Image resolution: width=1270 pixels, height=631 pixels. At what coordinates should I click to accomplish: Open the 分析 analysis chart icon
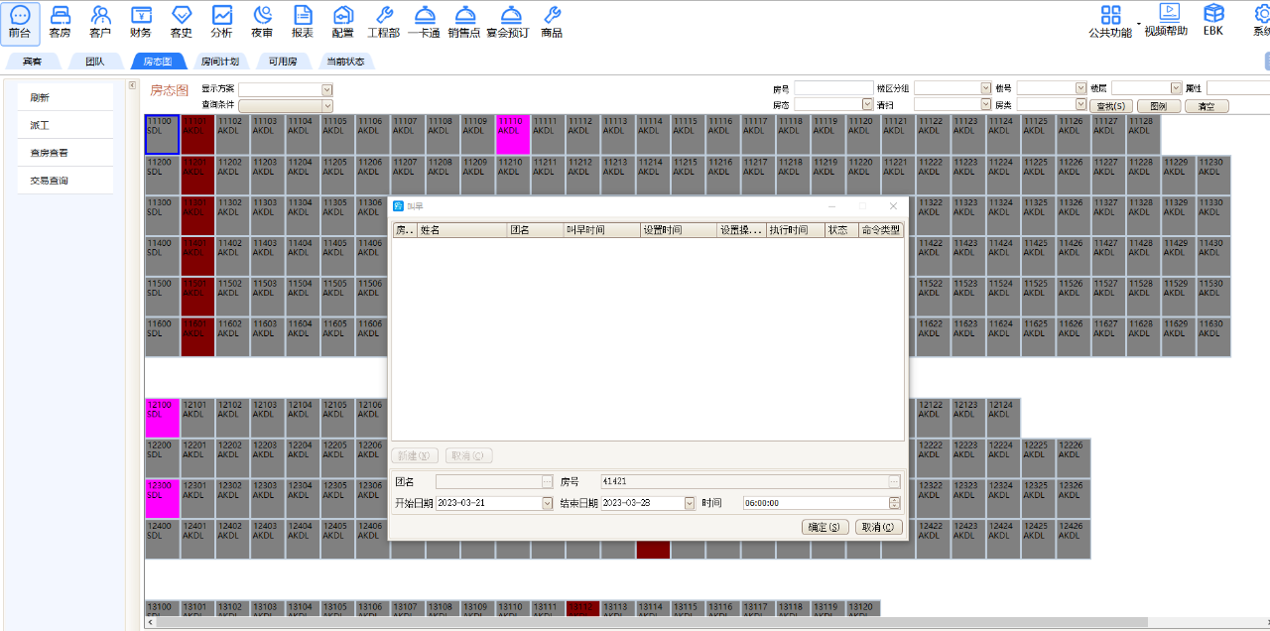pos(221,21)
